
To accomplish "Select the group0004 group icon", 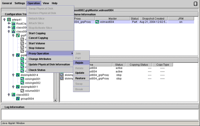I will 18,99.
